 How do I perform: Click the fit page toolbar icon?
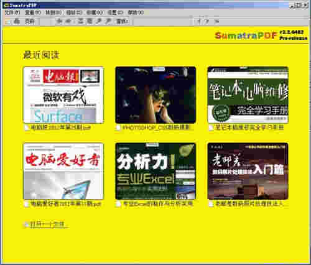pyautogui.click(x=90, y=21)
